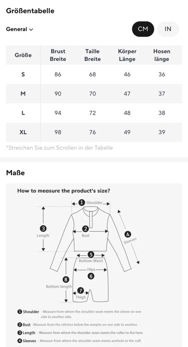Click the Sleeves marker number 4 in the diagram

(128, 234)
